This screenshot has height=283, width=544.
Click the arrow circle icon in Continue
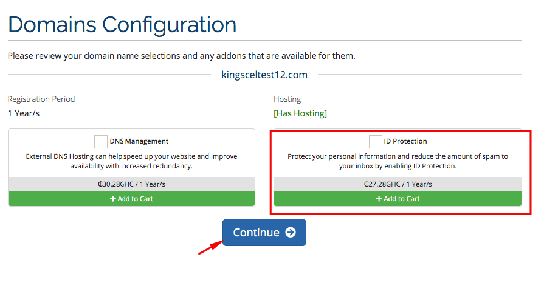tap(291, 233)
